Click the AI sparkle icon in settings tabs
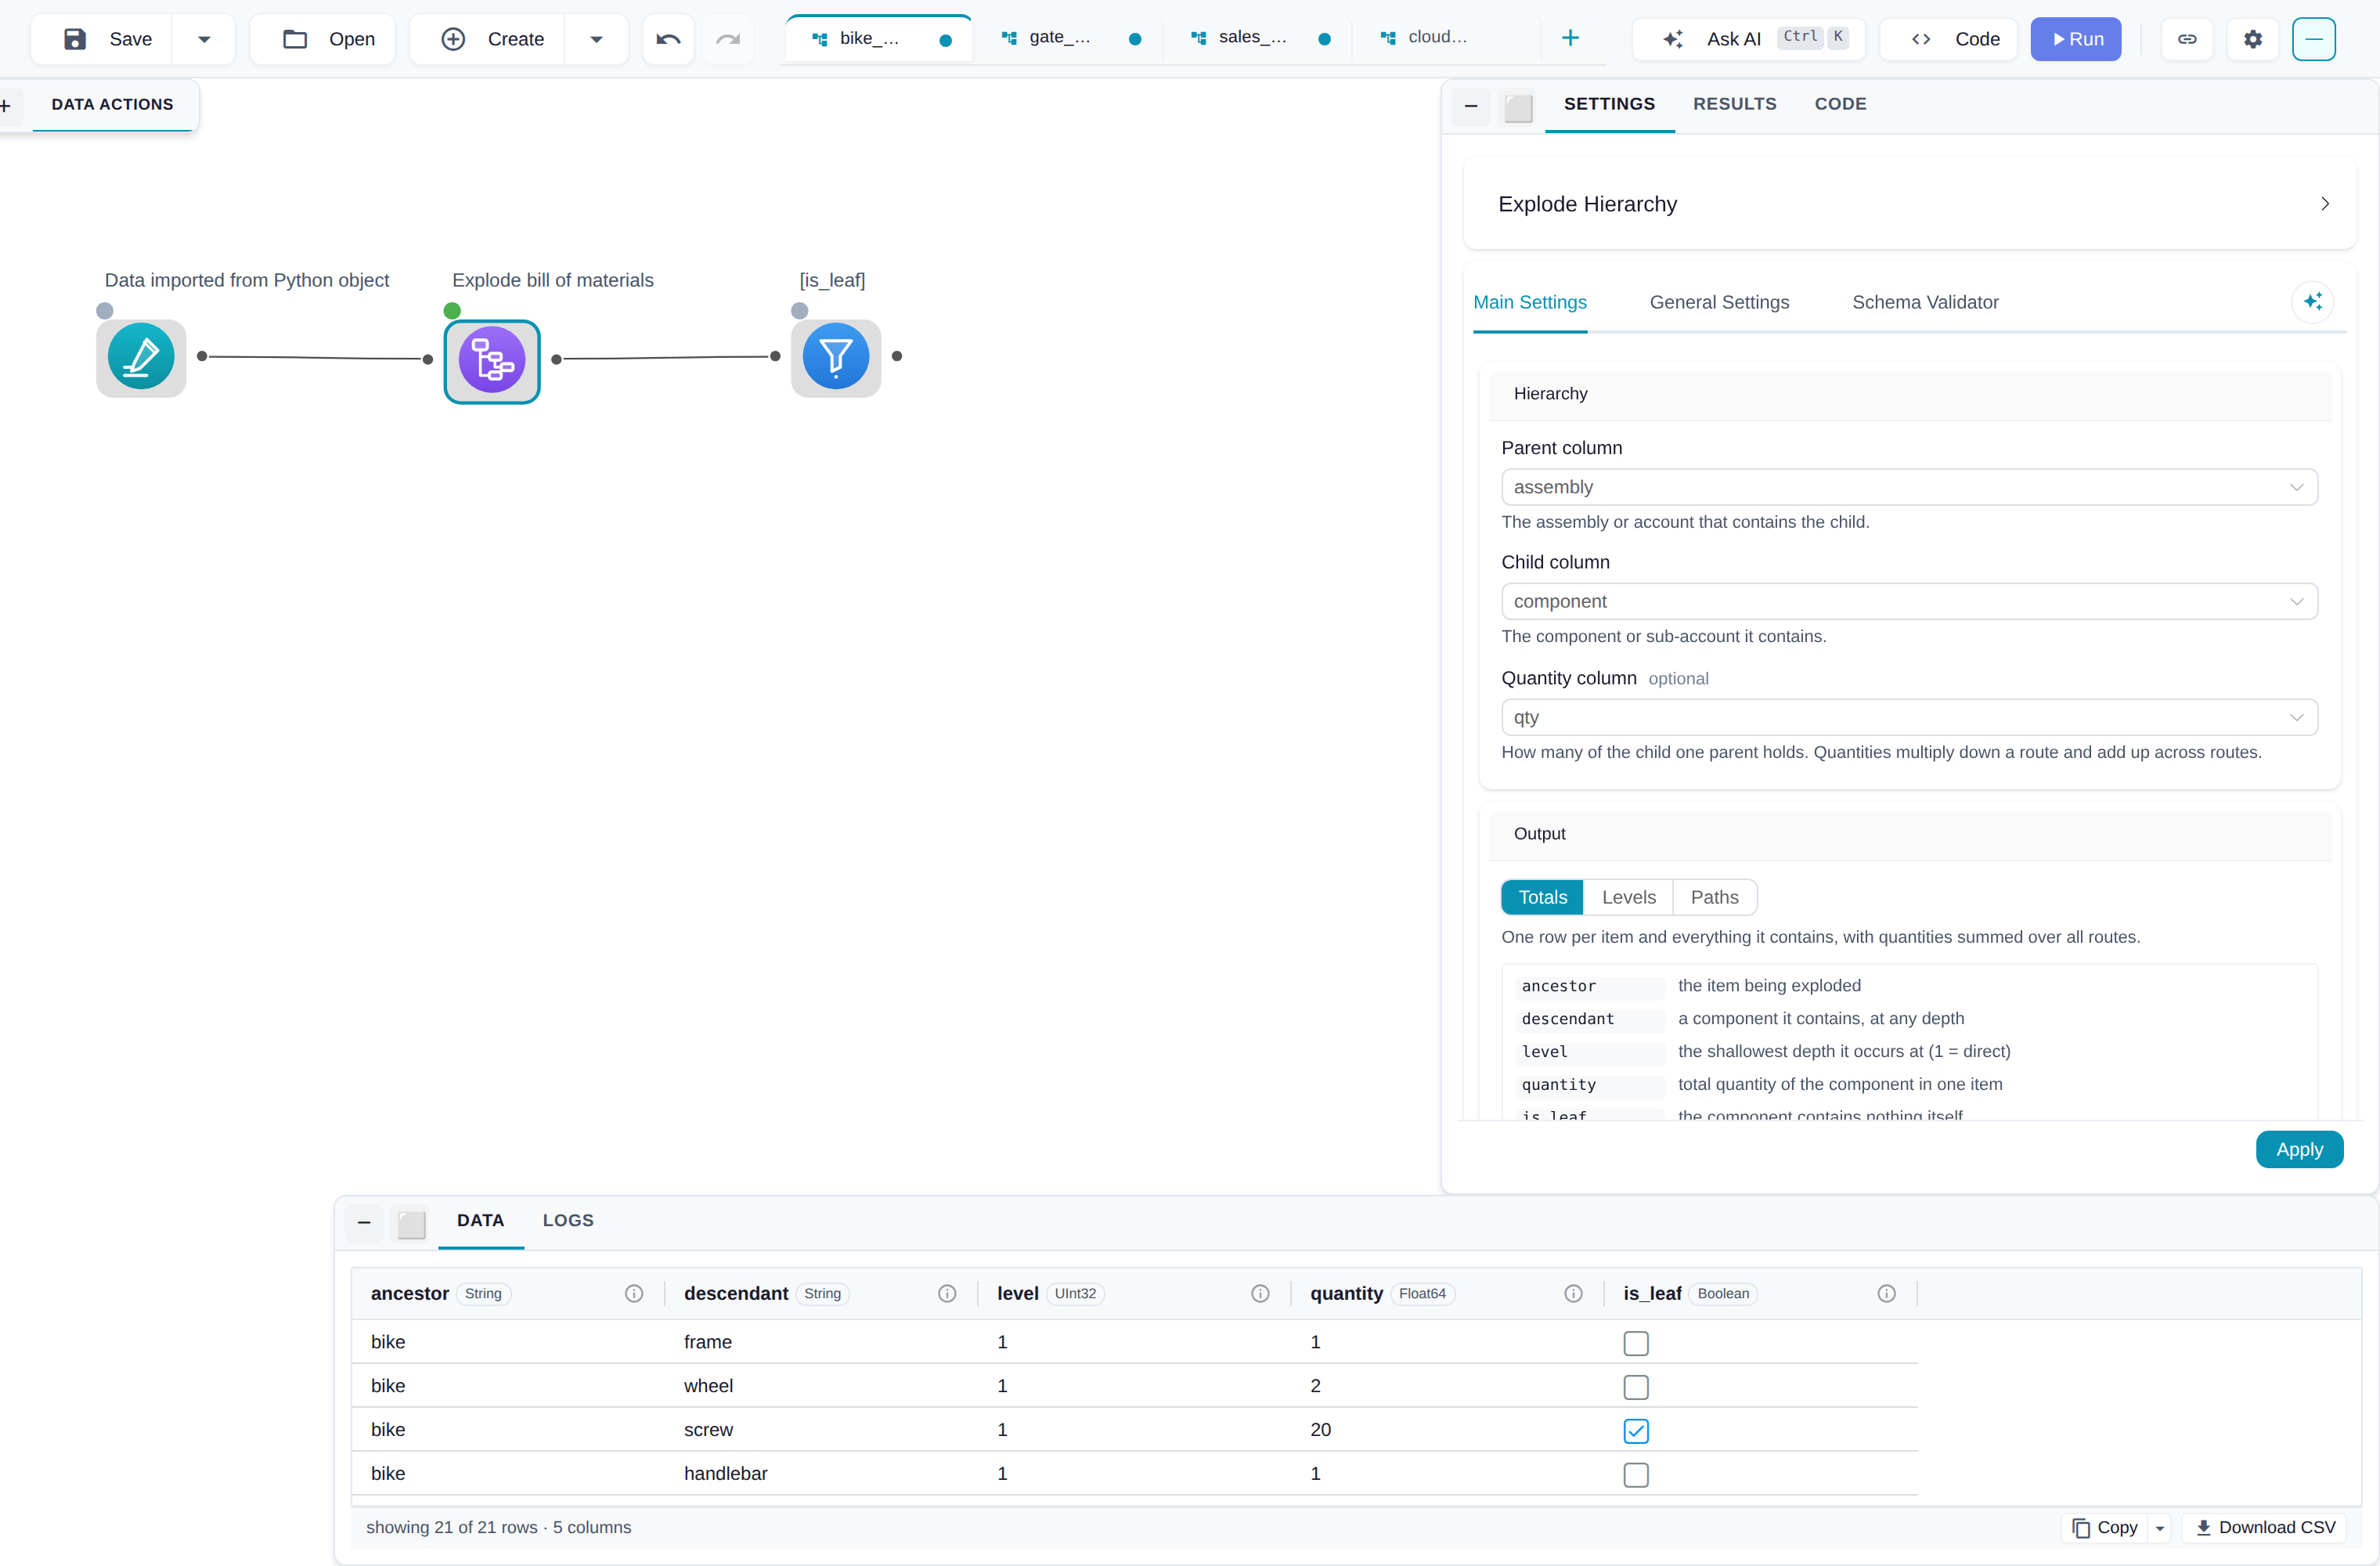The image size is (2380, 1566). [2312, 302]
